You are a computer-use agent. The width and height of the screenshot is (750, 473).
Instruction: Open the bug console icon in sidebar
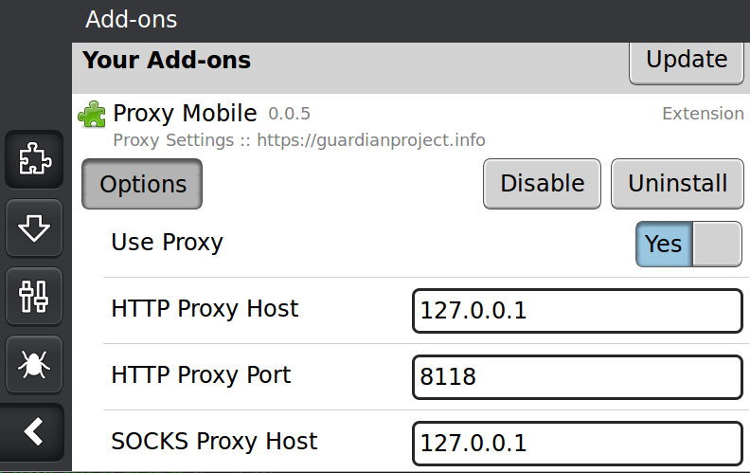(34, 364)
